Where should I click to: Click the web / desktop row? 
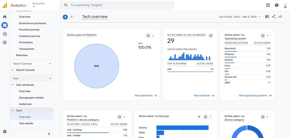(x=97, y=130)
